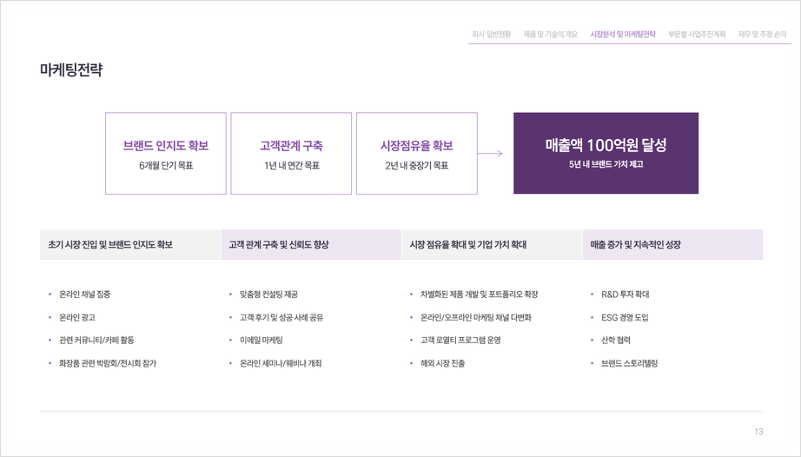The image size is (801, 457).
Task: Open the 회사 일반현황 tab
Action: point(491,34)
